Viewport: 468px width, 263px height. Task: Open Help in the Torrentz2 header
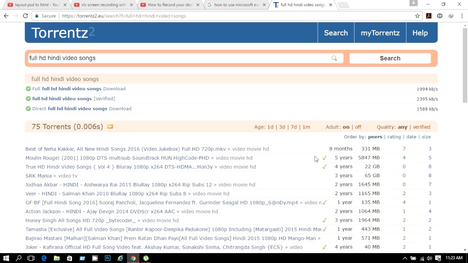click(x=420, y=33)
